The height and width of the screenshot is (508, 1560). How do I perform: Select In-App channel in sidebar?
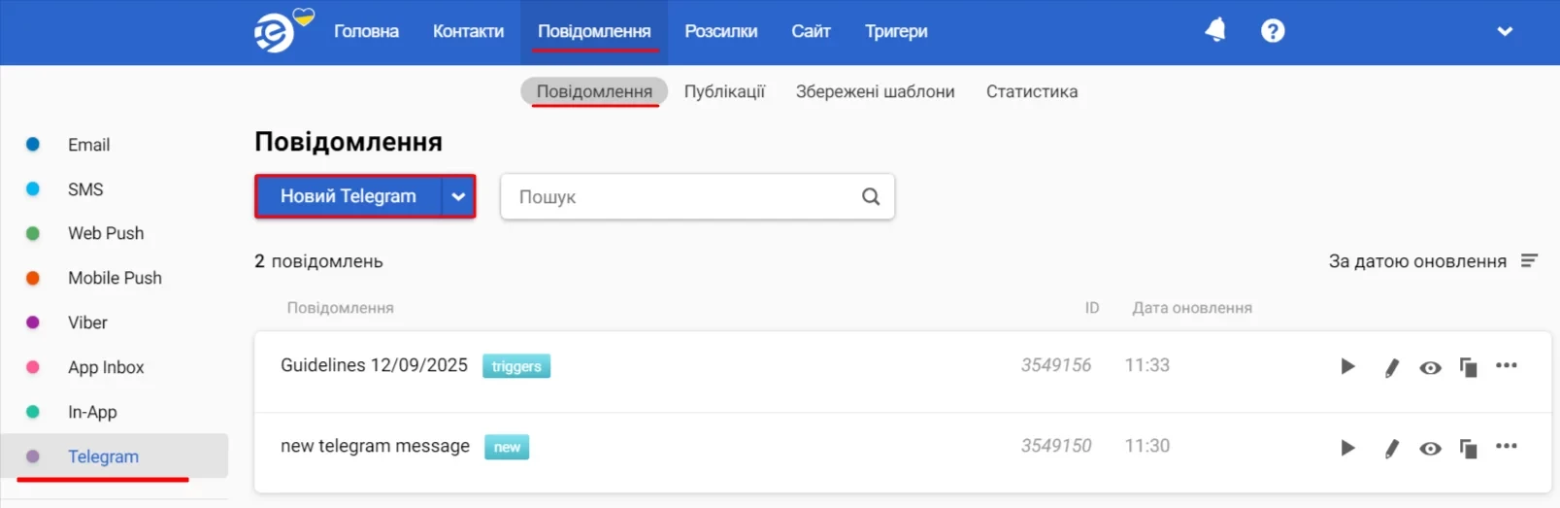[x=92, y=412]
